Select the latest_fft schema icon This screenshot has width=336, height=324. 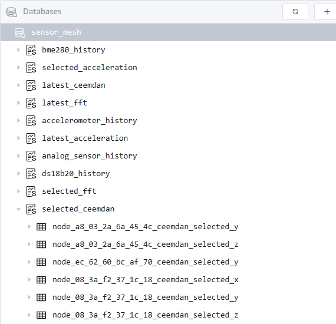[x=31, y=103]
